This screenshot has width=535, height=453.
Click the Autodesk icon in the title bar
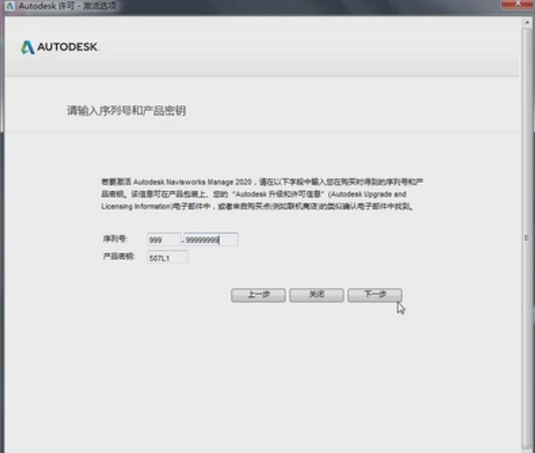(x=10, y=6)
